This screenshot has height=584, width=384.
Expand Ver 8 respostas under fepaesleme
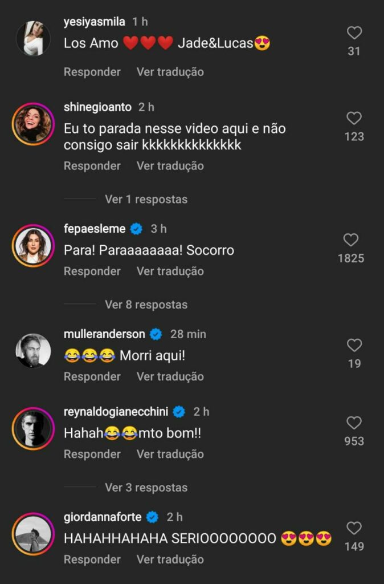coord(146,305)
